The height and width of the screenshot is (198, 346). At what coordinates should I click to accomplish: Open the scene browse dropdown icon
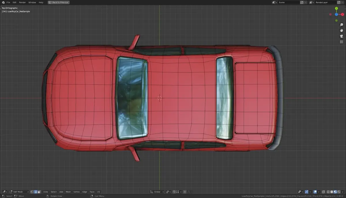tap(274, 2)
